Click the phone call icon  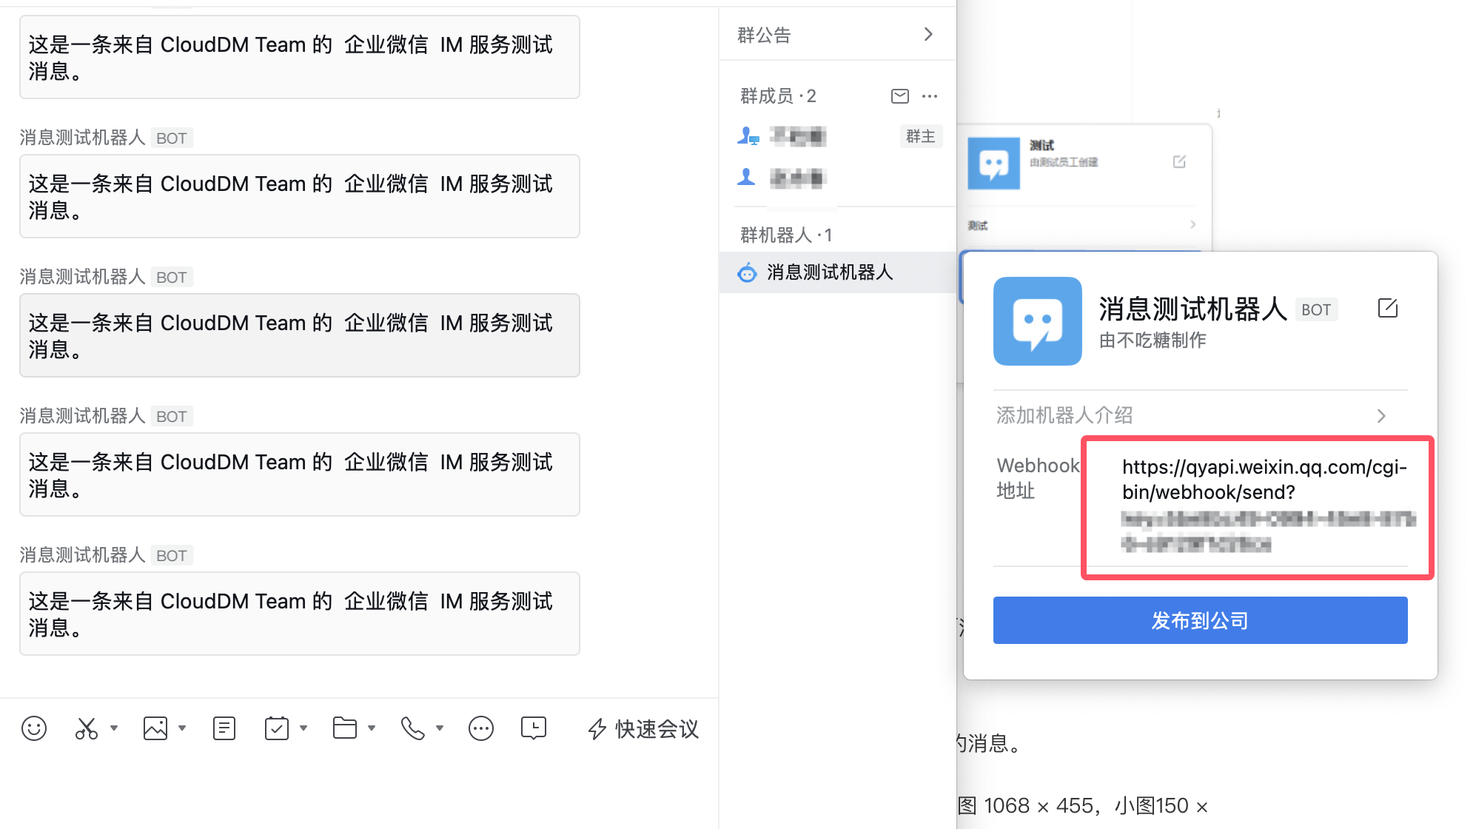pos(412,728)
